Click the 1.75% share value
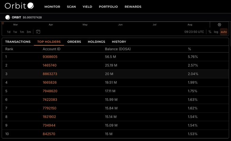 coord(193,91)
